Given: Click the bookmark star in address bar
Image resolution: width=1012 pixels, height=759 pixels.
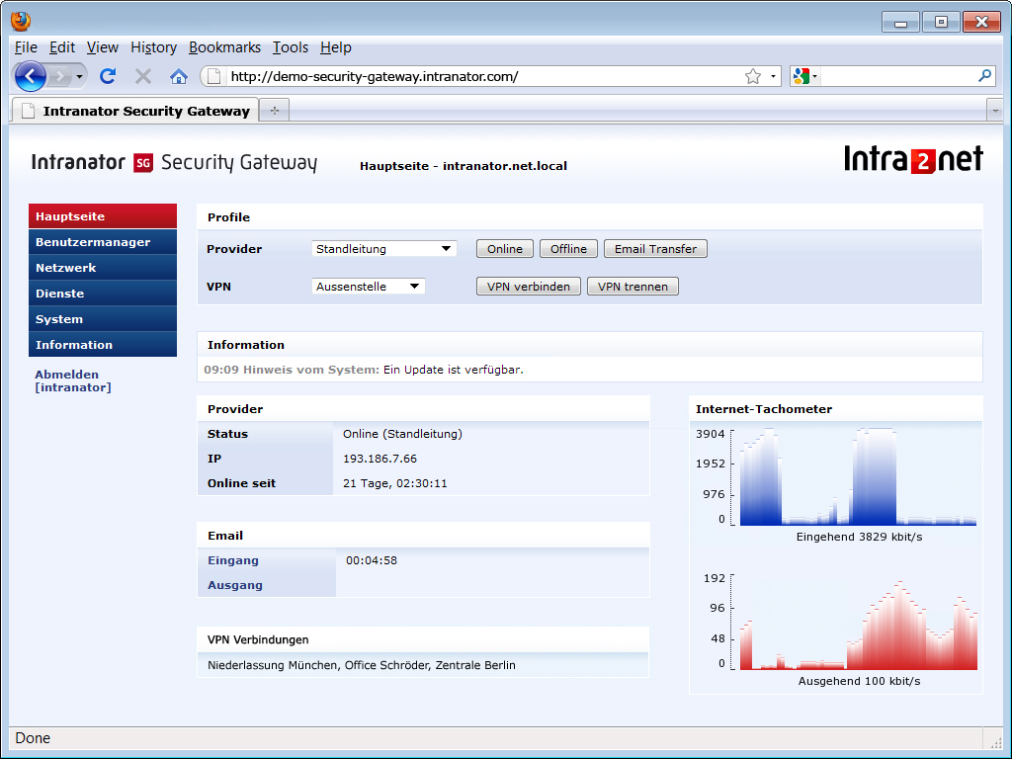Looking at the screenshot, I should (753, 76).
